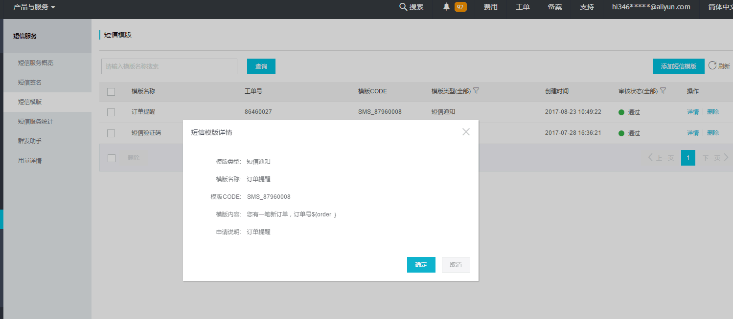Viewport: 733px width, 319px height.
Task: Click the template name search input field
Action: pos(169,66)
